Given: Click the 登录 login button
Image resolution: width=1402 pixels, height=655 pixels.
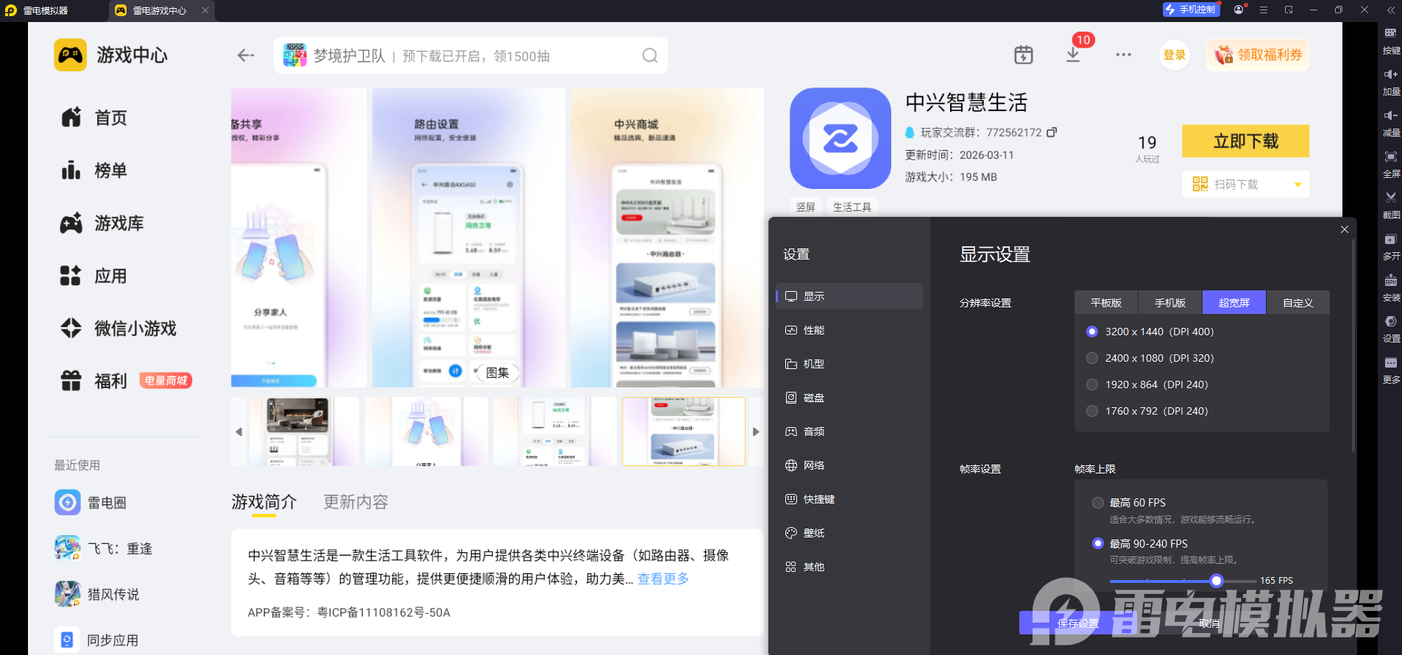Looking at the screenshot, I should [1174, 55].
